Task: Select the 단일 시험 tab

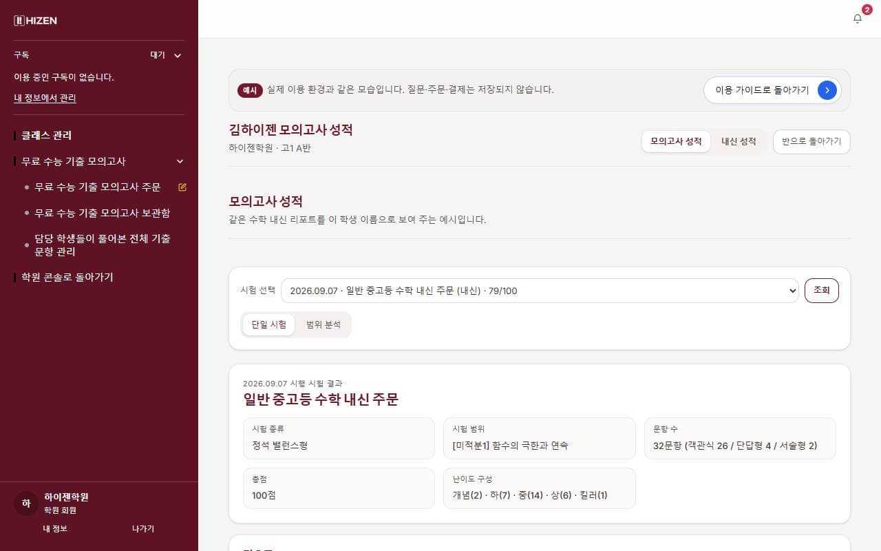Action: pos(268,324)
